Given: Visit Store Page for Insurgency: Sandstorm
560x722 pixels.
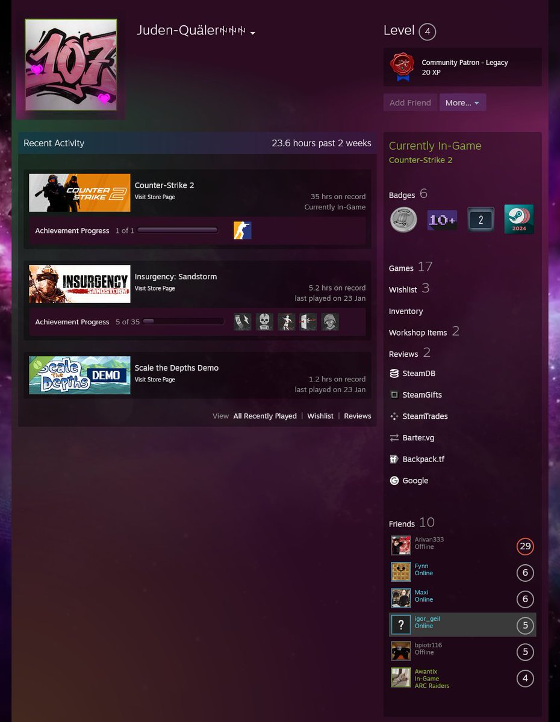Looking at the screenshot, I should pyautogui.click(x=155, y=289).
